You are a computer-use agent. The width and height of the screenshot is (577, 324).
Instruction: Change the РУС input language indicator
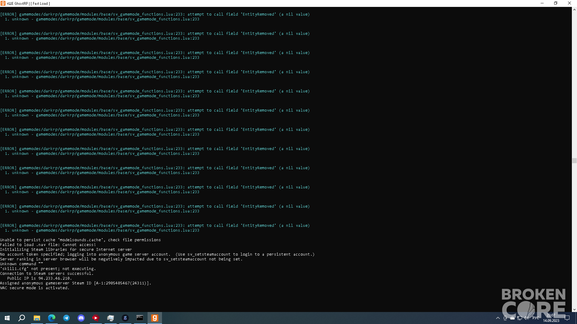[536, 318]
